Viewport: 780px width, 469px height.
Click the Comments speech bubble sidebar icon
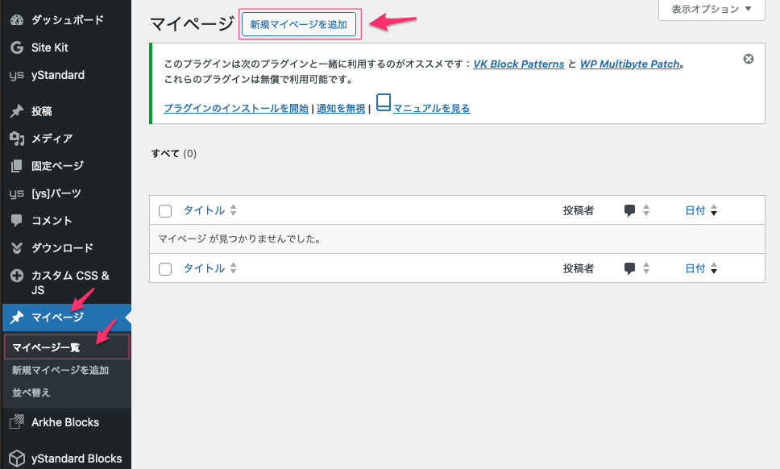click(x=16, y=221)
